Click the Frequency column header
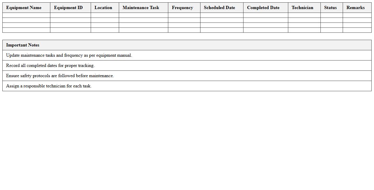This screenshot has height=190, width=374. [182, 8]
